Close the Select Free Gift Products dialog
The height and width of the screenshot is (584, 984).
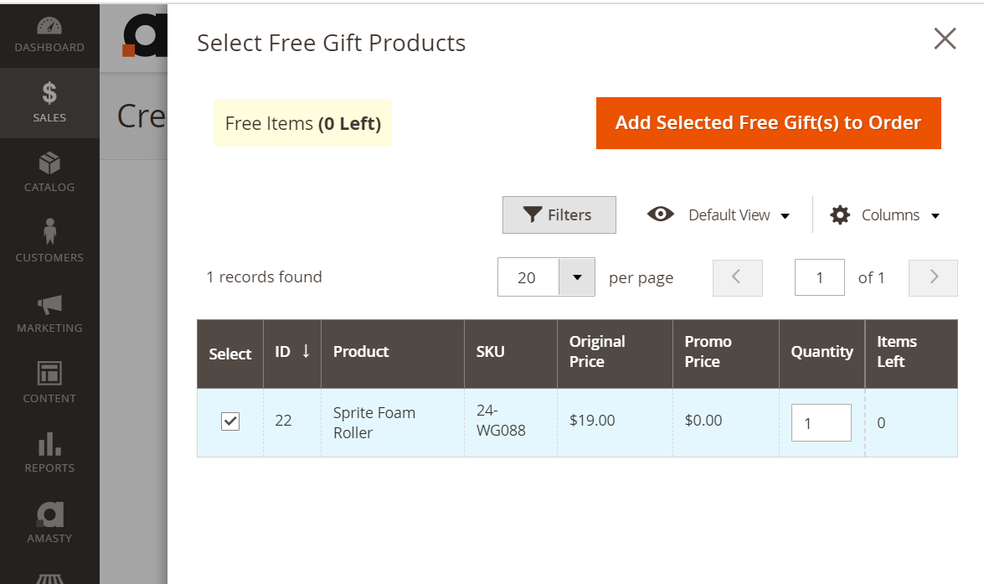945,39
